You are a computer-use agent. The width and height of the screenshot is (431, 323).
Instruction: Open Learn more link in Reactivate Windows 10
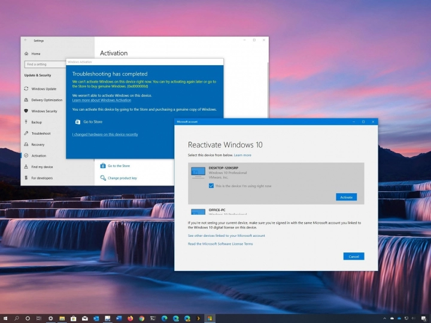[x=242, y=155]
